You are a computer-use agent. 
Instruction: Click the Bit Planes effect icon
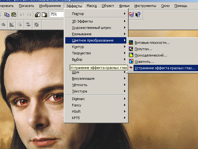[131, 43]
